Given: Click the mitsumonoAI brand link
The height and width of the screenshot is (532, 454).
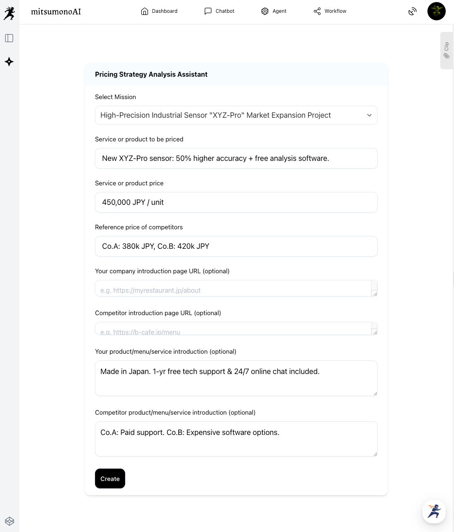Looking at the screenshot, I should 56,12.
